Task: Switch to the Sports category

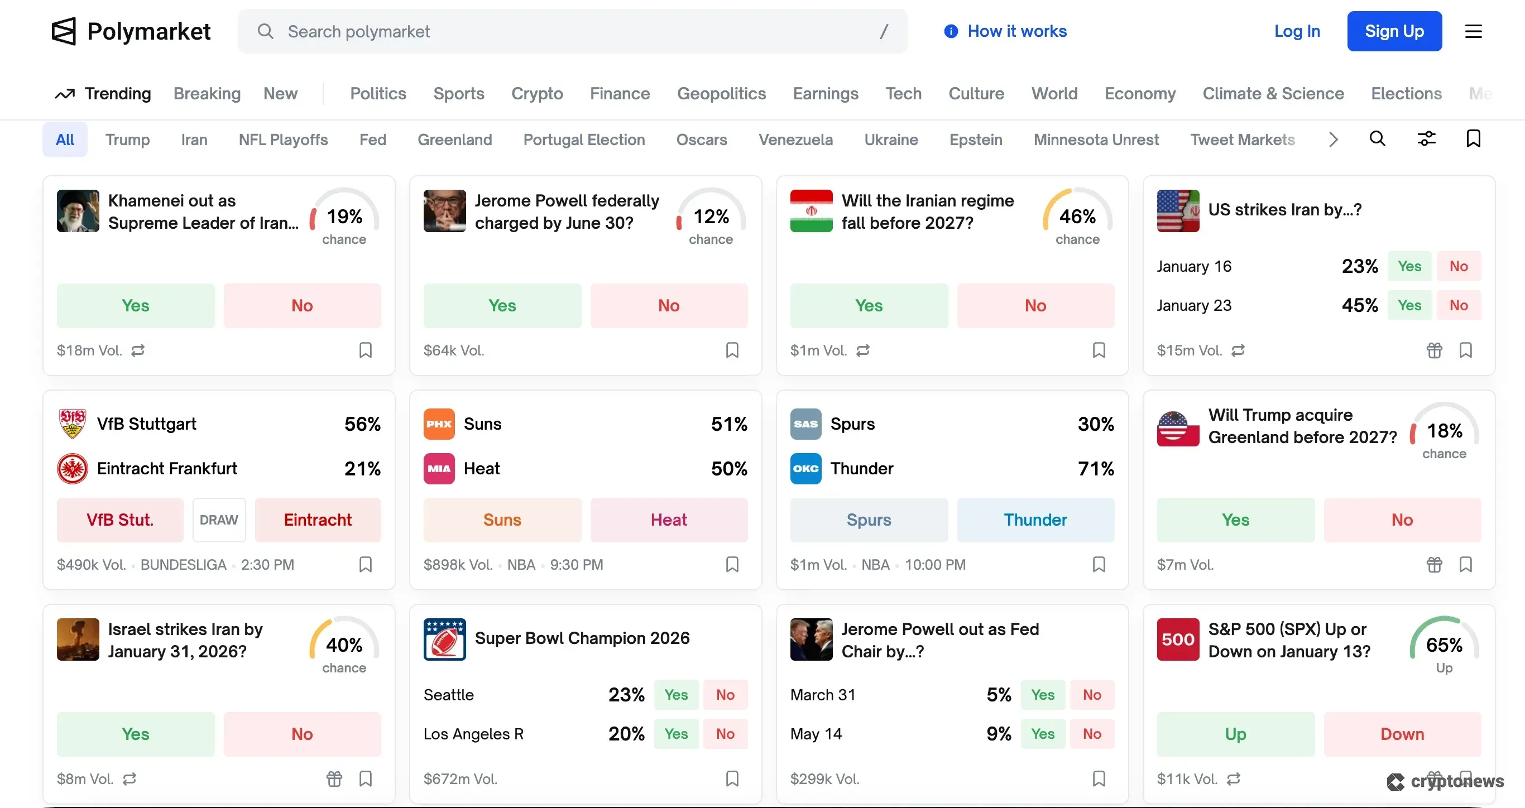Action: 459,93
